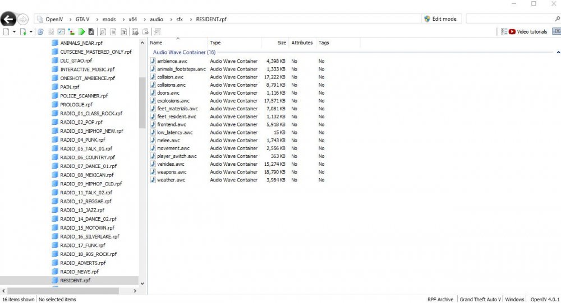Click the archive icon of PAIN.rpf
Image resolution: width=561 pixels, height=303 pixels.
pos(55,87)
